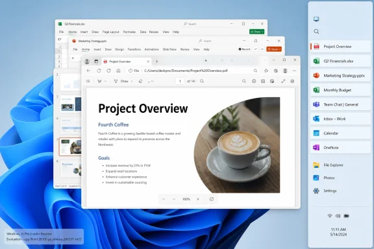Open the Data tab in Excel window

(x=143, y=32)
